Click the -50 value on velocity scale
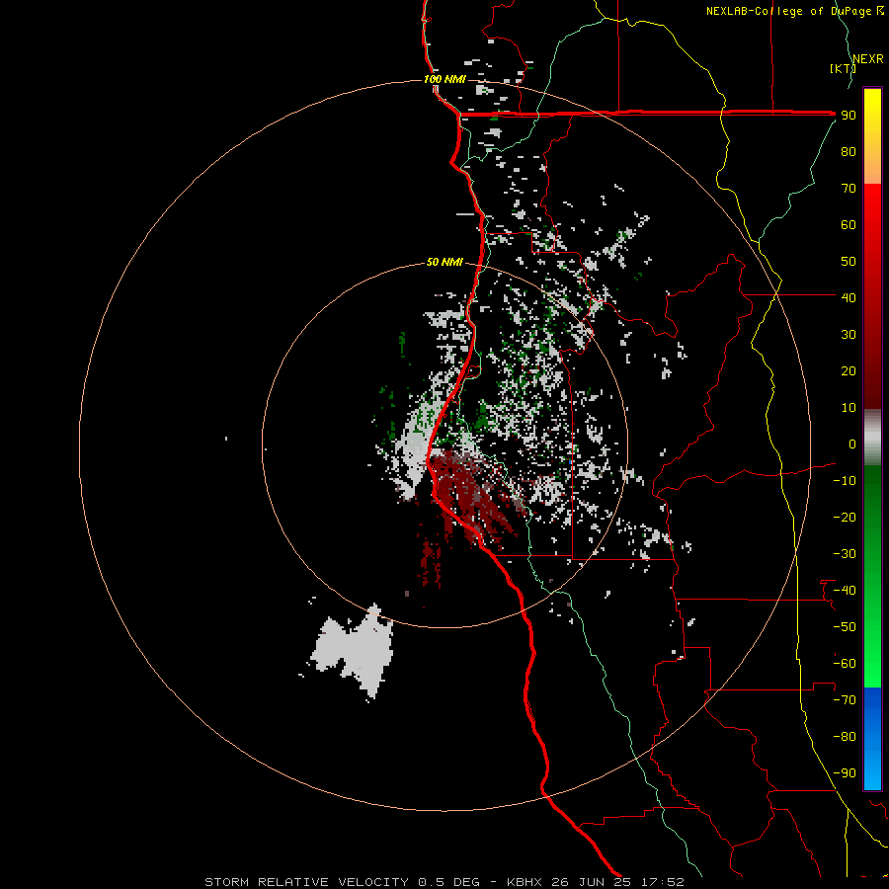889x889 pixels. coord(845,627)
